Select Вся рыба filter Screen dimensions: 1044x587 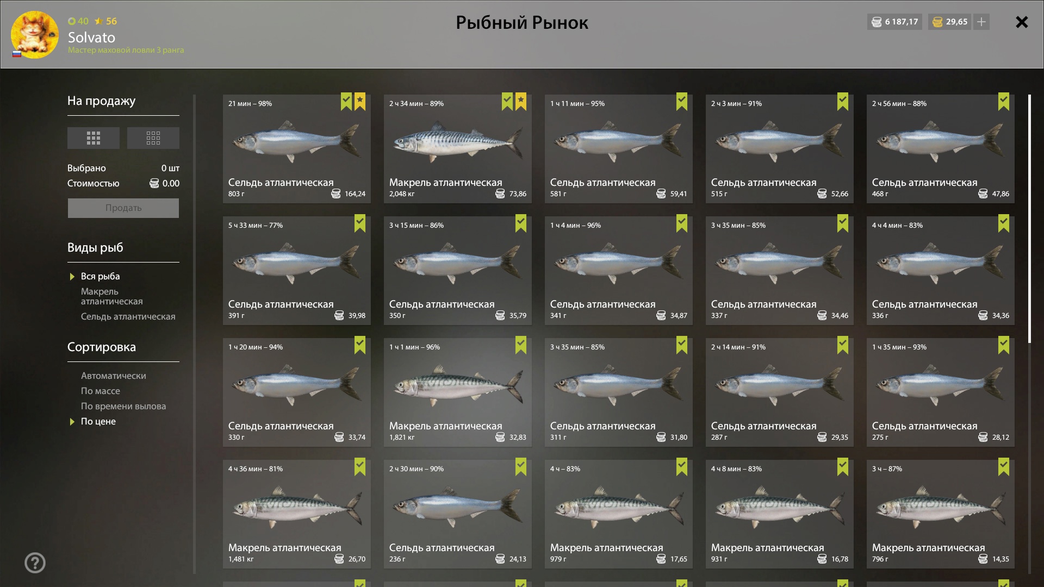[101, 276]
